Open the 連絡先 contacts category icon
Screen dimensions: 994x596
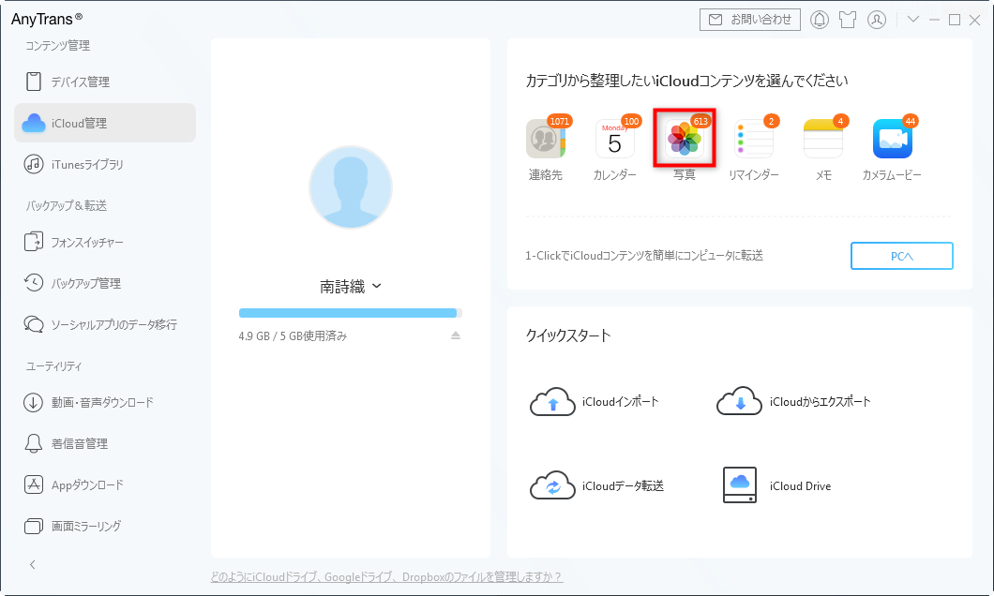coord(545,139)
